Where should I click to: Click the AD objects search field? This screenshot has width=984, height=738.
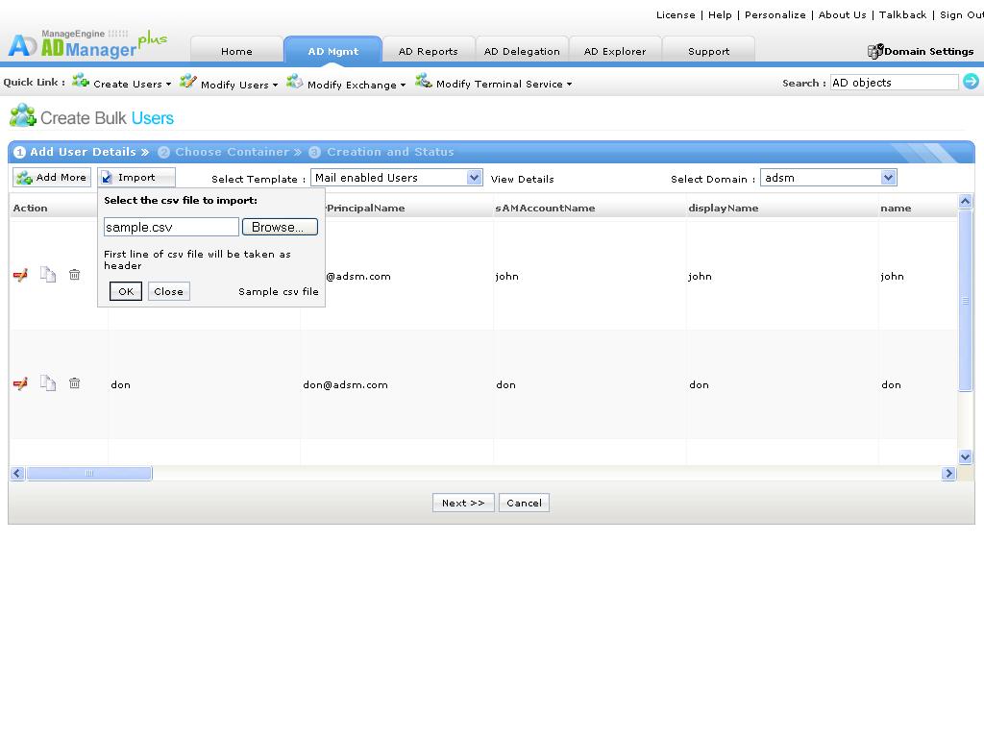pyautogui.click(x=895, y=83)
